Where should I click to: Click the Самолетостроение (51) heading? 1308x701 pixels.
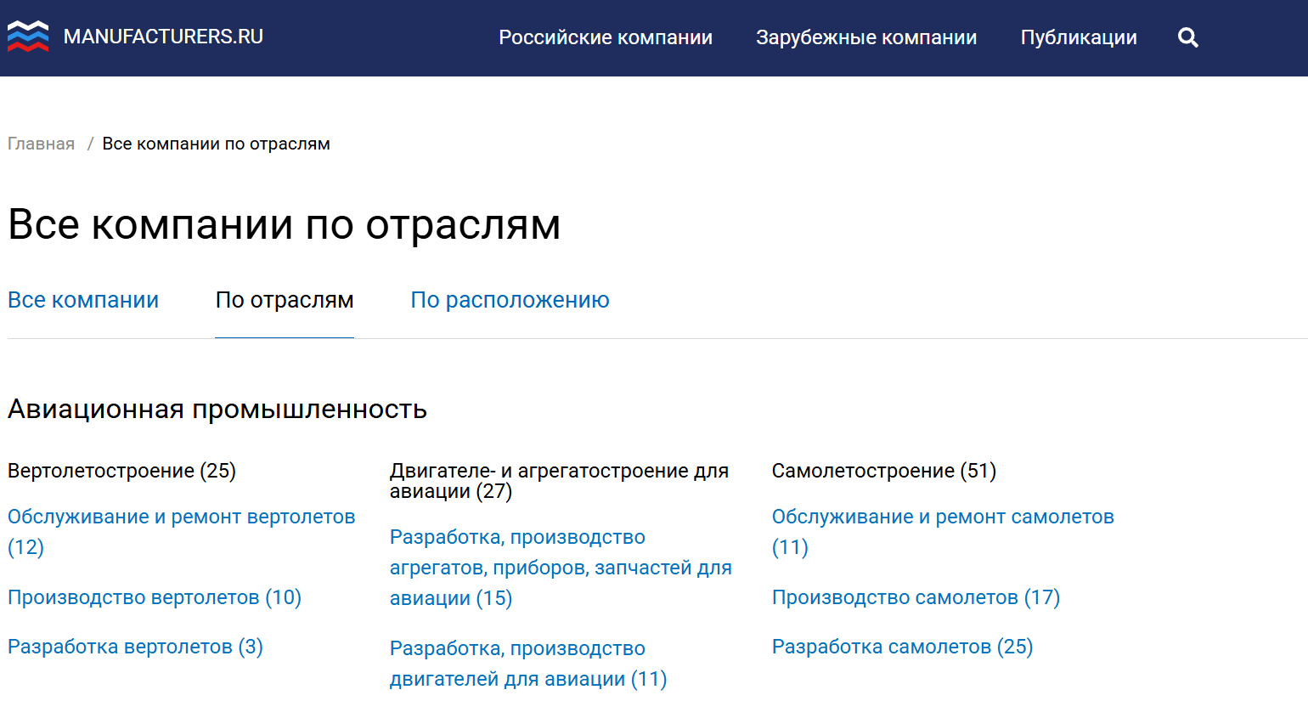pos(883,471)
